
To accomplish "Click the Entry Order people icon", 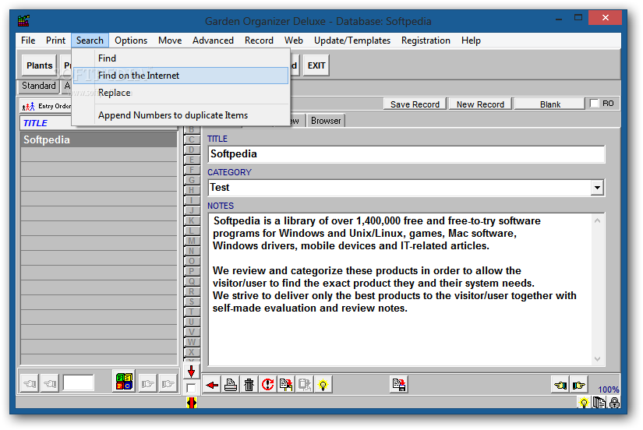I will point(28,107).
